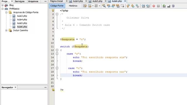Switch to the Aula4.php editor tab

78,1
